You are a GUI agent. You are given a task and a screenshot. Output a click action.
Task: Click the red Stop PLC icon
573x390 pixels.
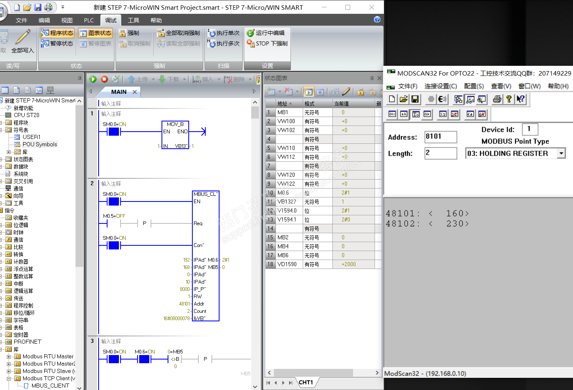pyautogui.click(x=104, y=79)
